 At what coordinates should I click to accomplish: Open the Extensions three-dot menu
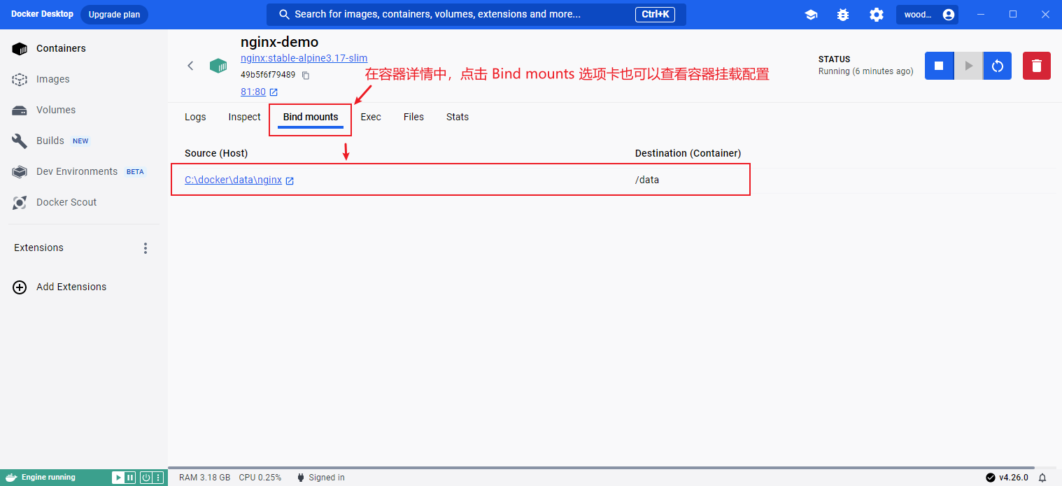(146, 248)
